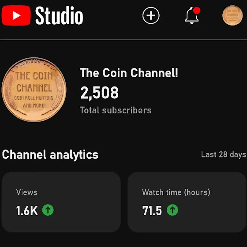Image resolution: width=247 pixels, height=247 pixels.
Task: Open the Watch time (hours) card
Action: pos(187,202)
